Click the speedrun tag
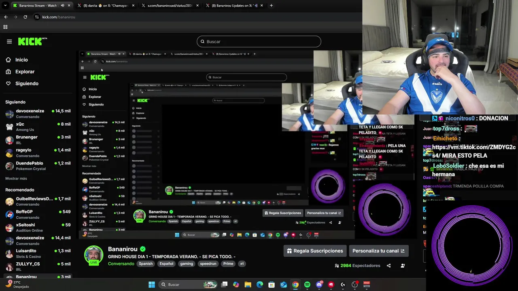 (208, 264)
